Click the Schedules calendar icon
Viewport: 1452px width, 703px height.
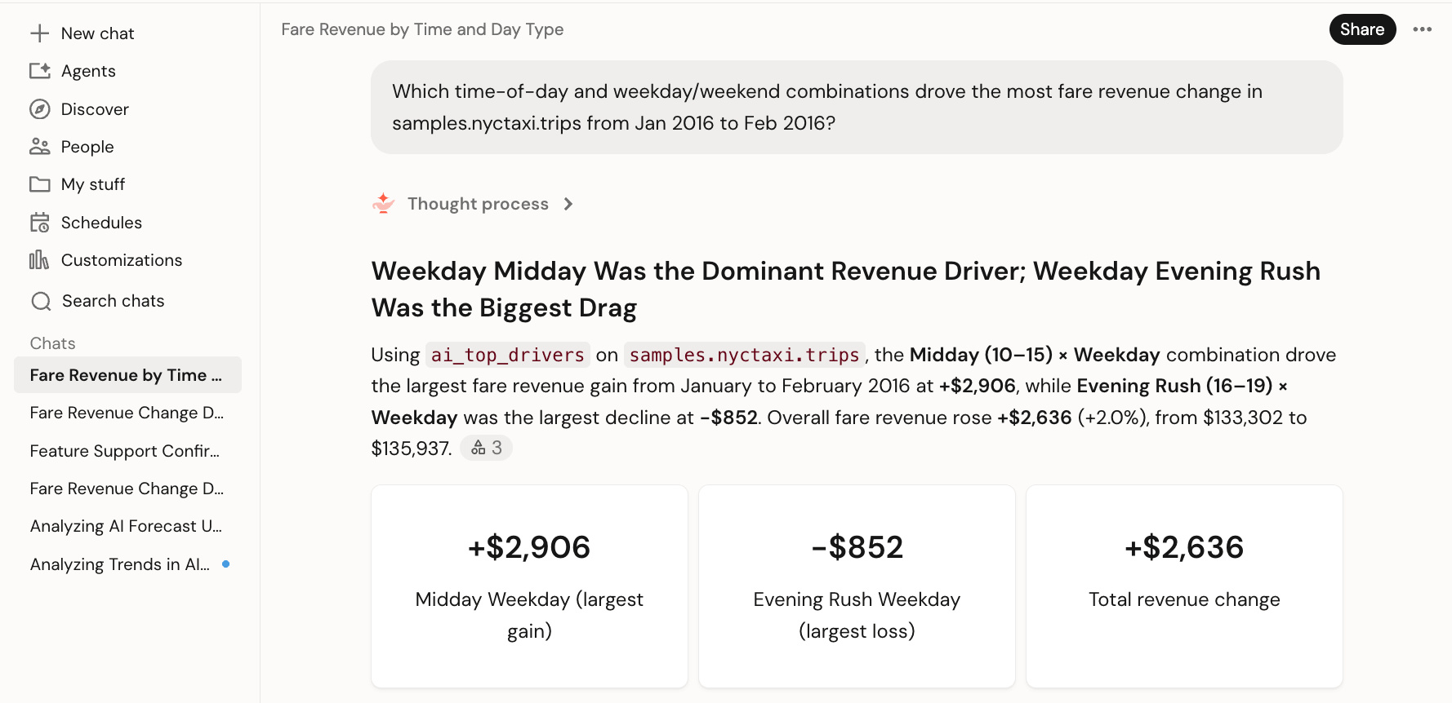(40, 223)
